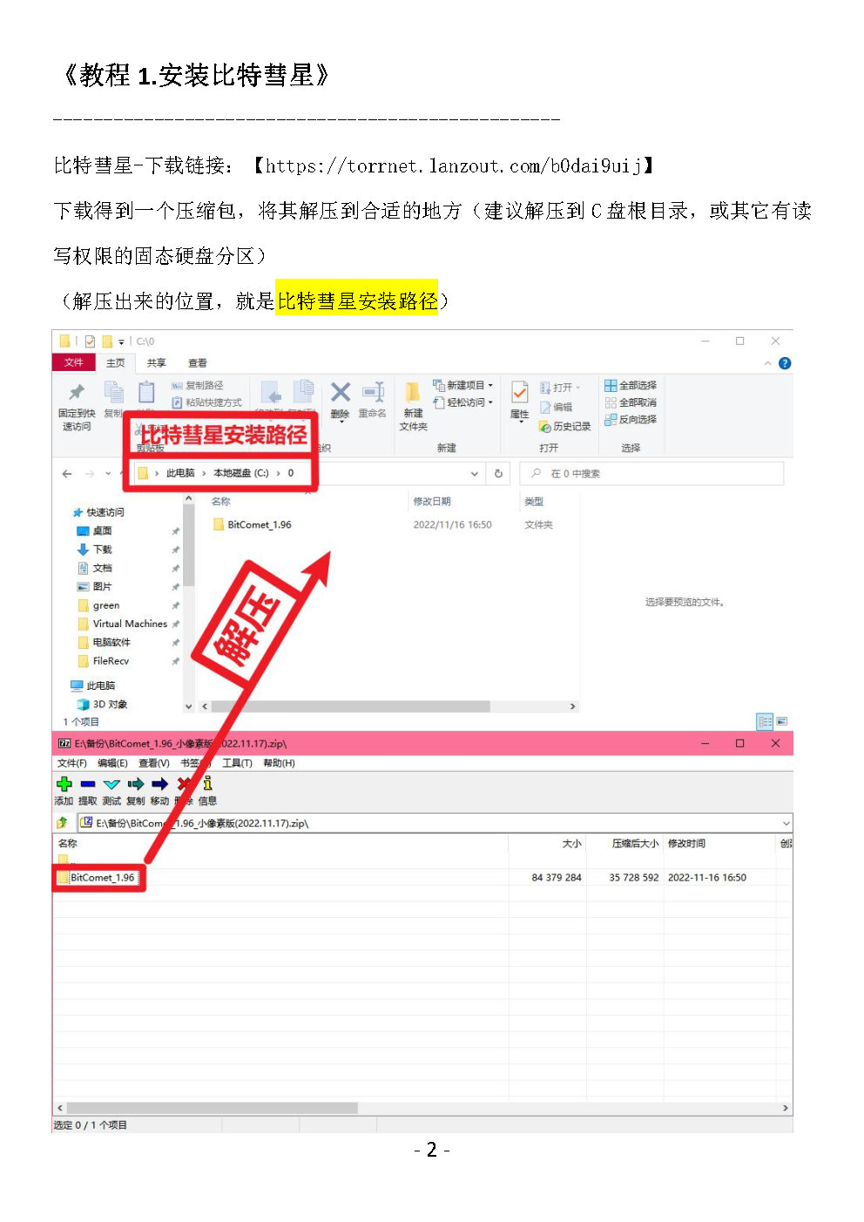Image resolution: width=864 pixels, height=1222 pixels.
Task: Click Explorer search box (在 0 中搜索)
Action: [x=651, y=474]
